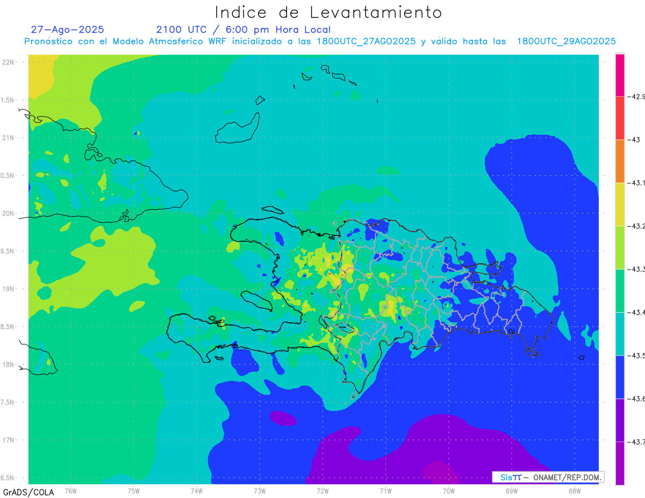Click the '69W' longitude label
Screen dimensions: 645x498
511,491
